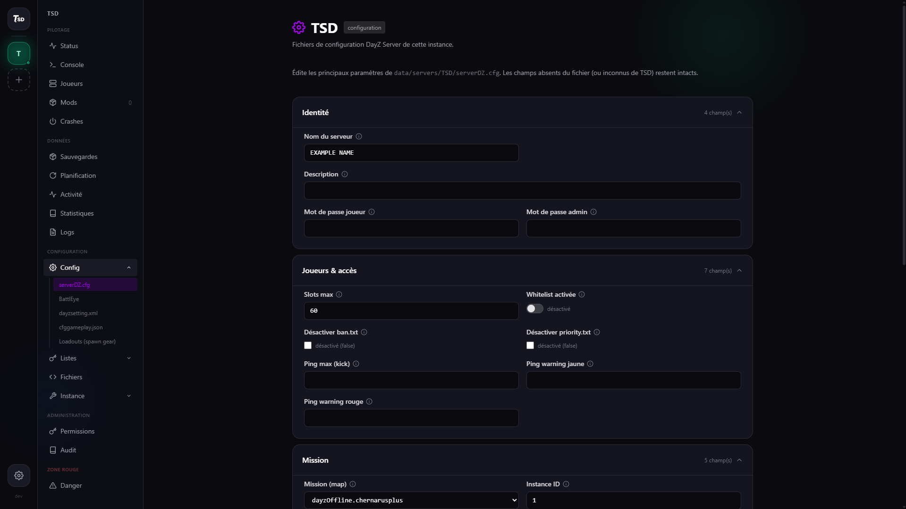
Task: Click the Instance ID input field
Action: pyautogui.click(x=634, y=500)
